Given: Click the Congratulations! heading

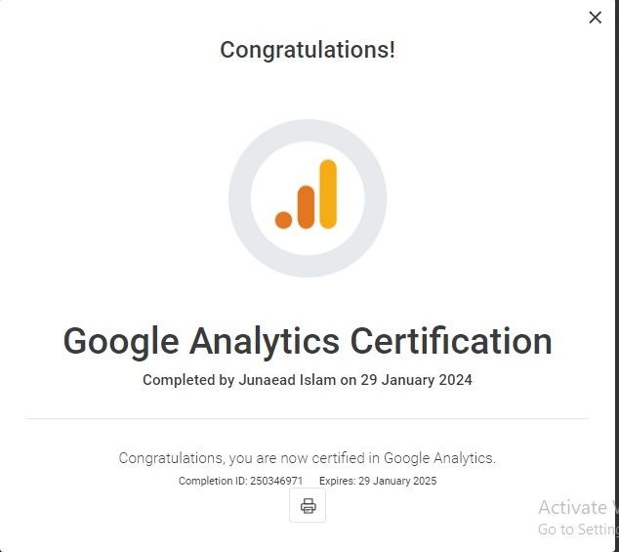Looking at the screenshot, I should [x=308, y=50].
